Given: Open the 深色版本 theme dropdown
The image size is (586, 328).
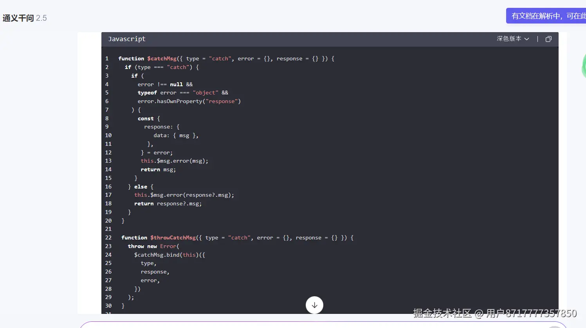Looking at the screenshot, I should tap(513, 39).
